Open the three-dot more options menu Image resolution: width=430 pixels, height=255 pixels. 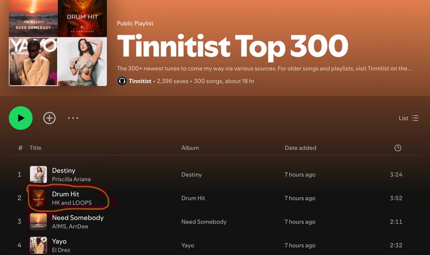(73, 118)
